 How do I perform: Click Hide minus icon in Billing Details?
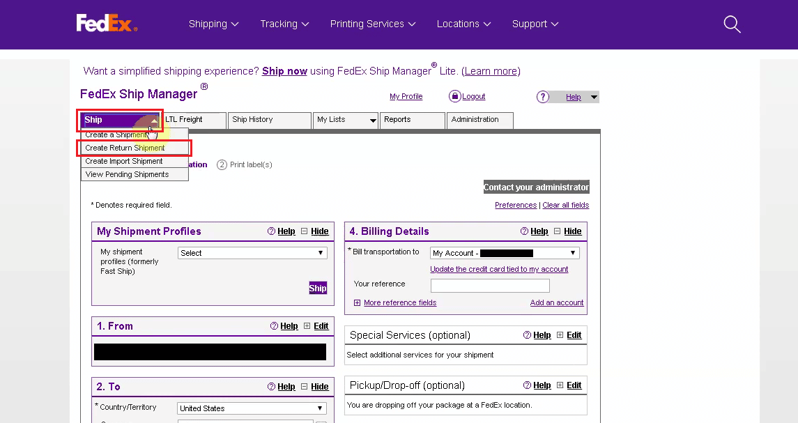558,231
